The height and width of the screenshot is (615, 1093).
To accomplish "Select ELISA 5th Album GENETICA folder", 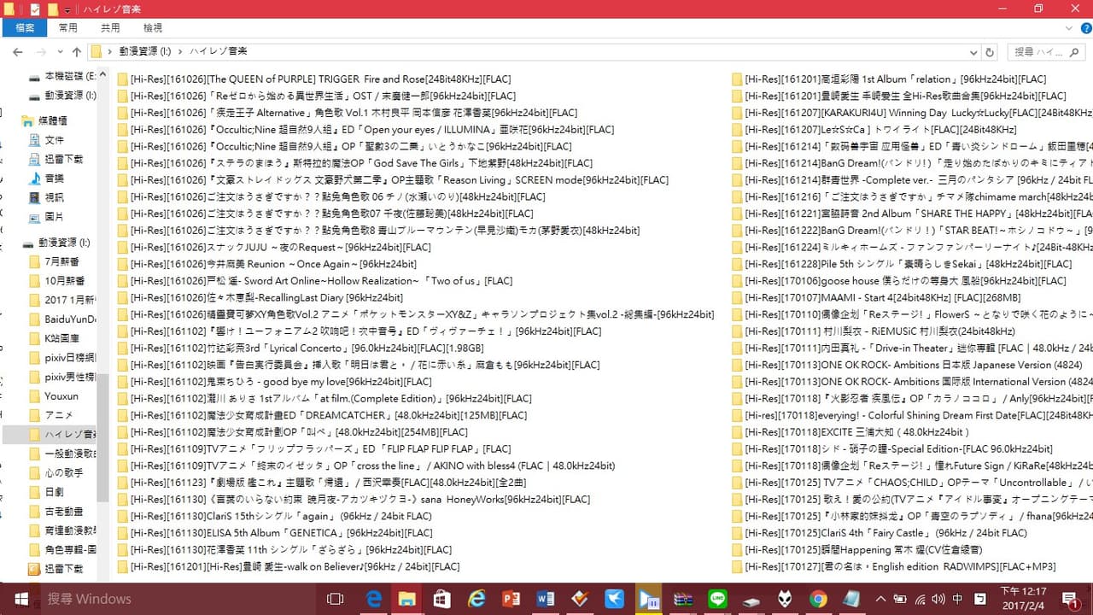I will pos(276,533).
